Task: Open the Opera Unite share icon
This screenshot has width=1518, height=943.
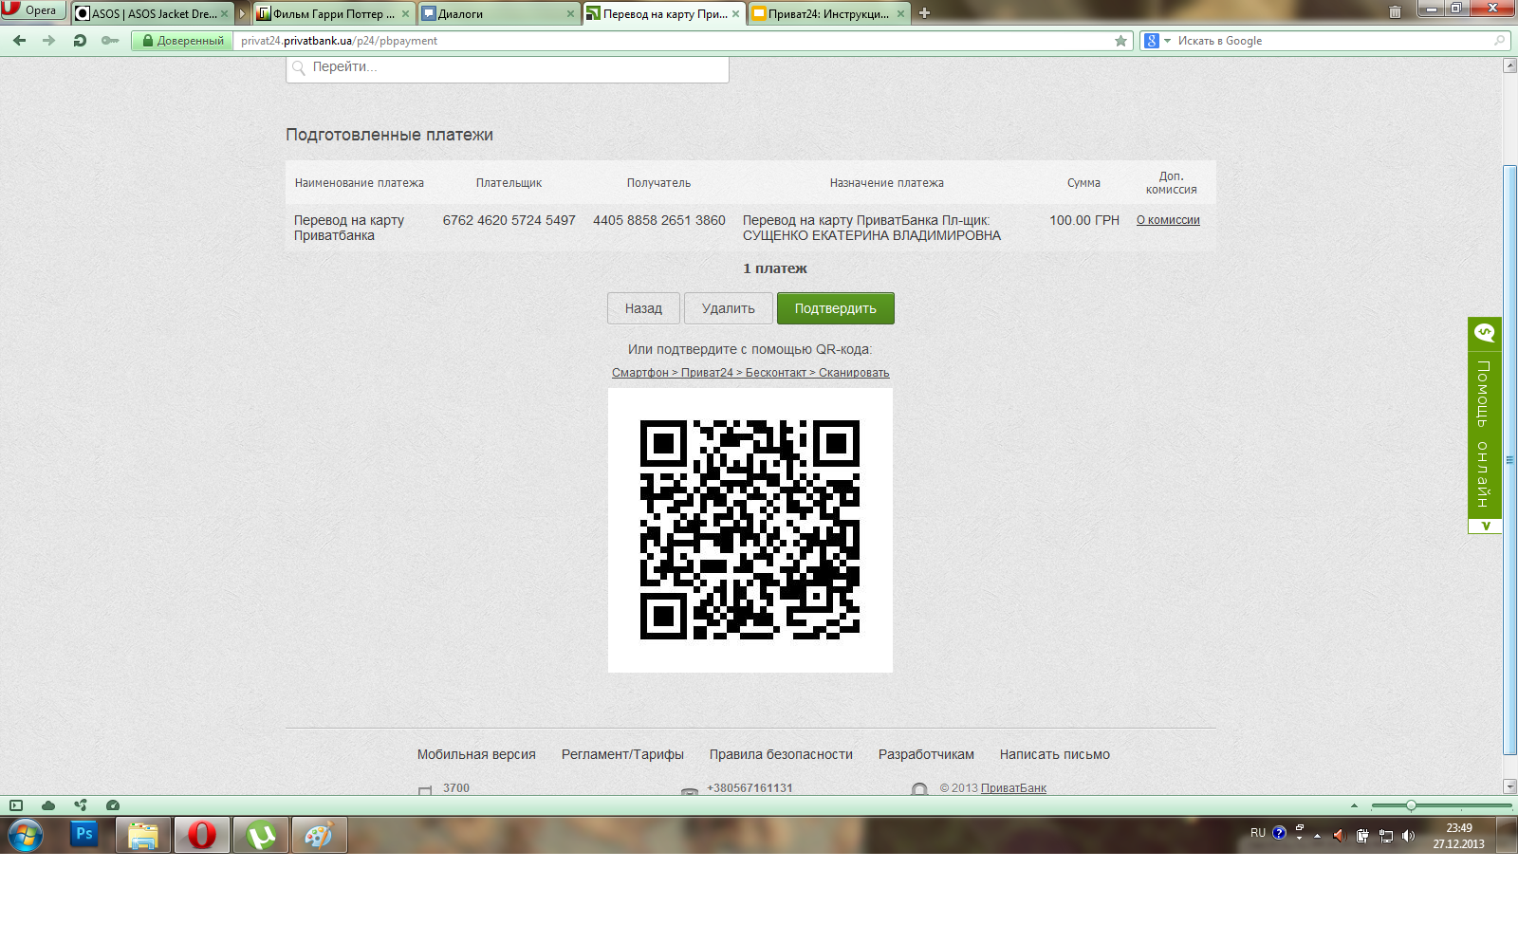Action: 81,805
